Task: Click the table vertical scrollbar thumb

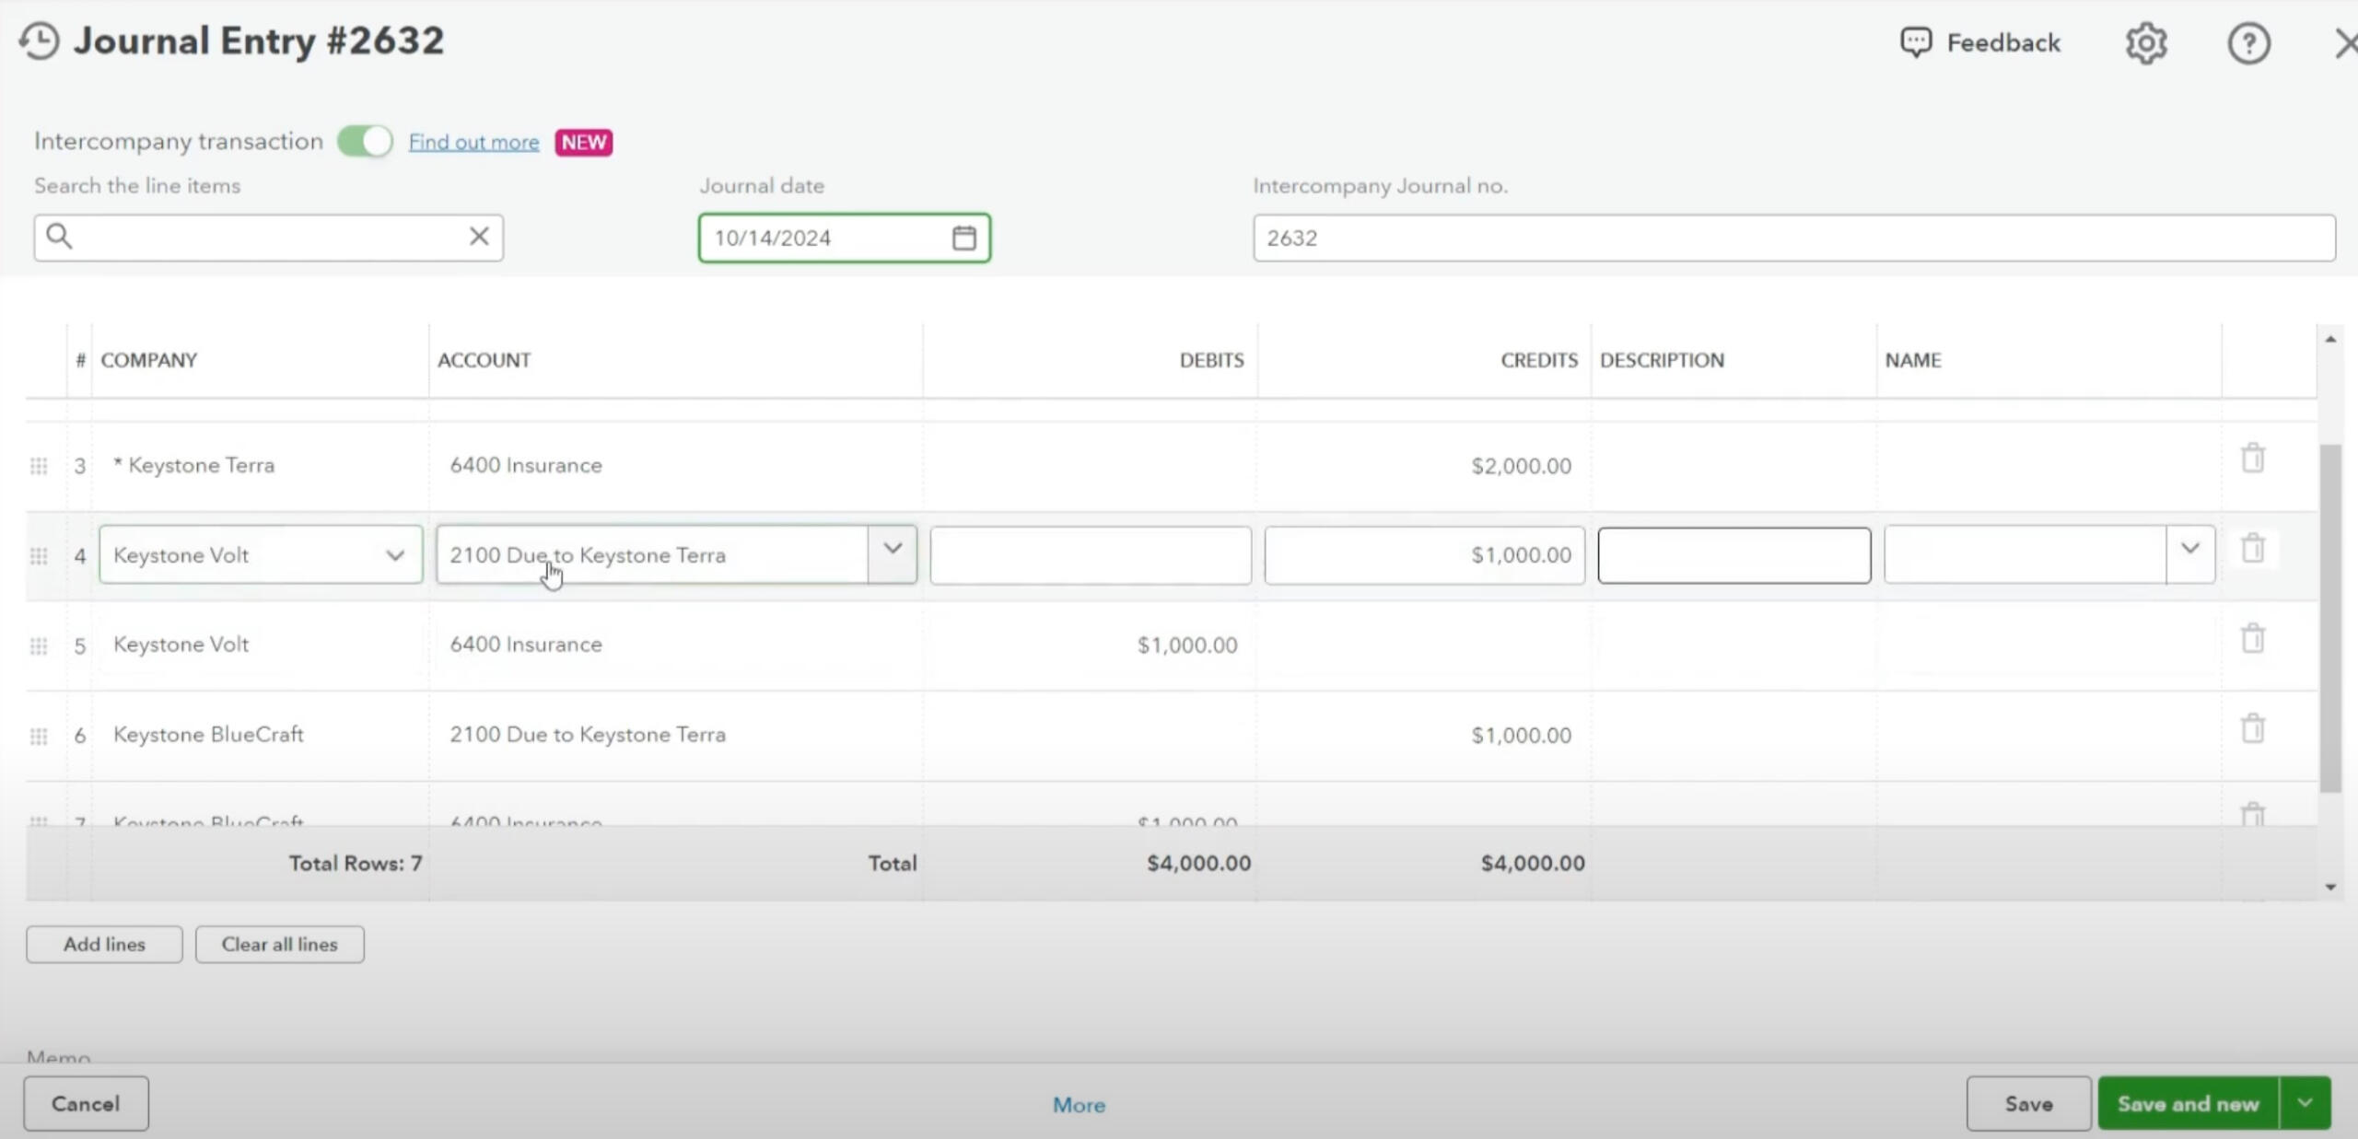Action: [2329, 617]
